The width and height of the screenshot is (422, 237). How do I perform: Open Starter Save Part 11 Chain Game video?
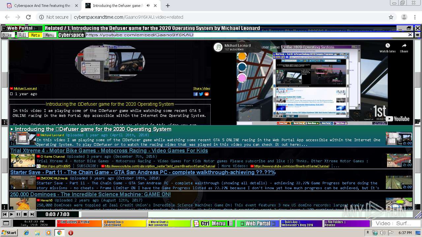point(143,172)
